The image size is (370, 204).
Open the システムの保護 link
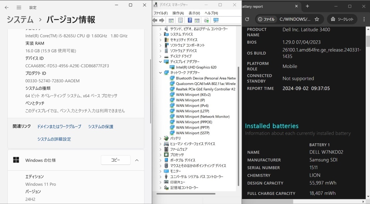100,127
